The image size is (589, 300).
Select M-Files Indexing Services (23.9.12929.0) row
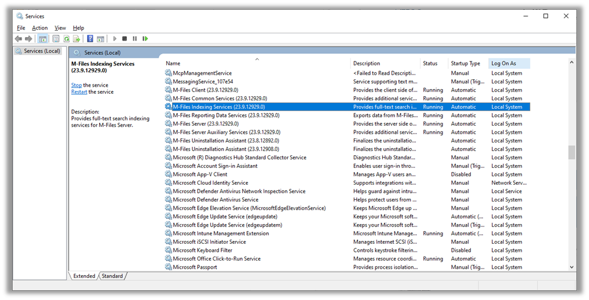[347, 107]
